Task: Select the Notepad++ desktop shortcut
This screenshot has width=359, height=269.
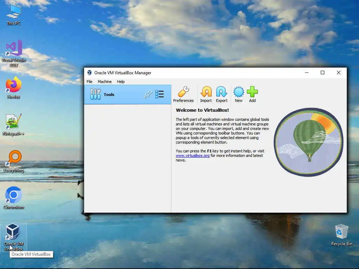Action: point(14,125)
